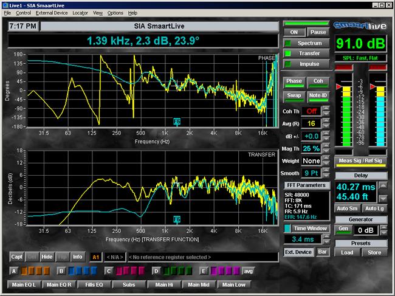
Task: Turn the analyzer ON
Action: coord(294,32)
